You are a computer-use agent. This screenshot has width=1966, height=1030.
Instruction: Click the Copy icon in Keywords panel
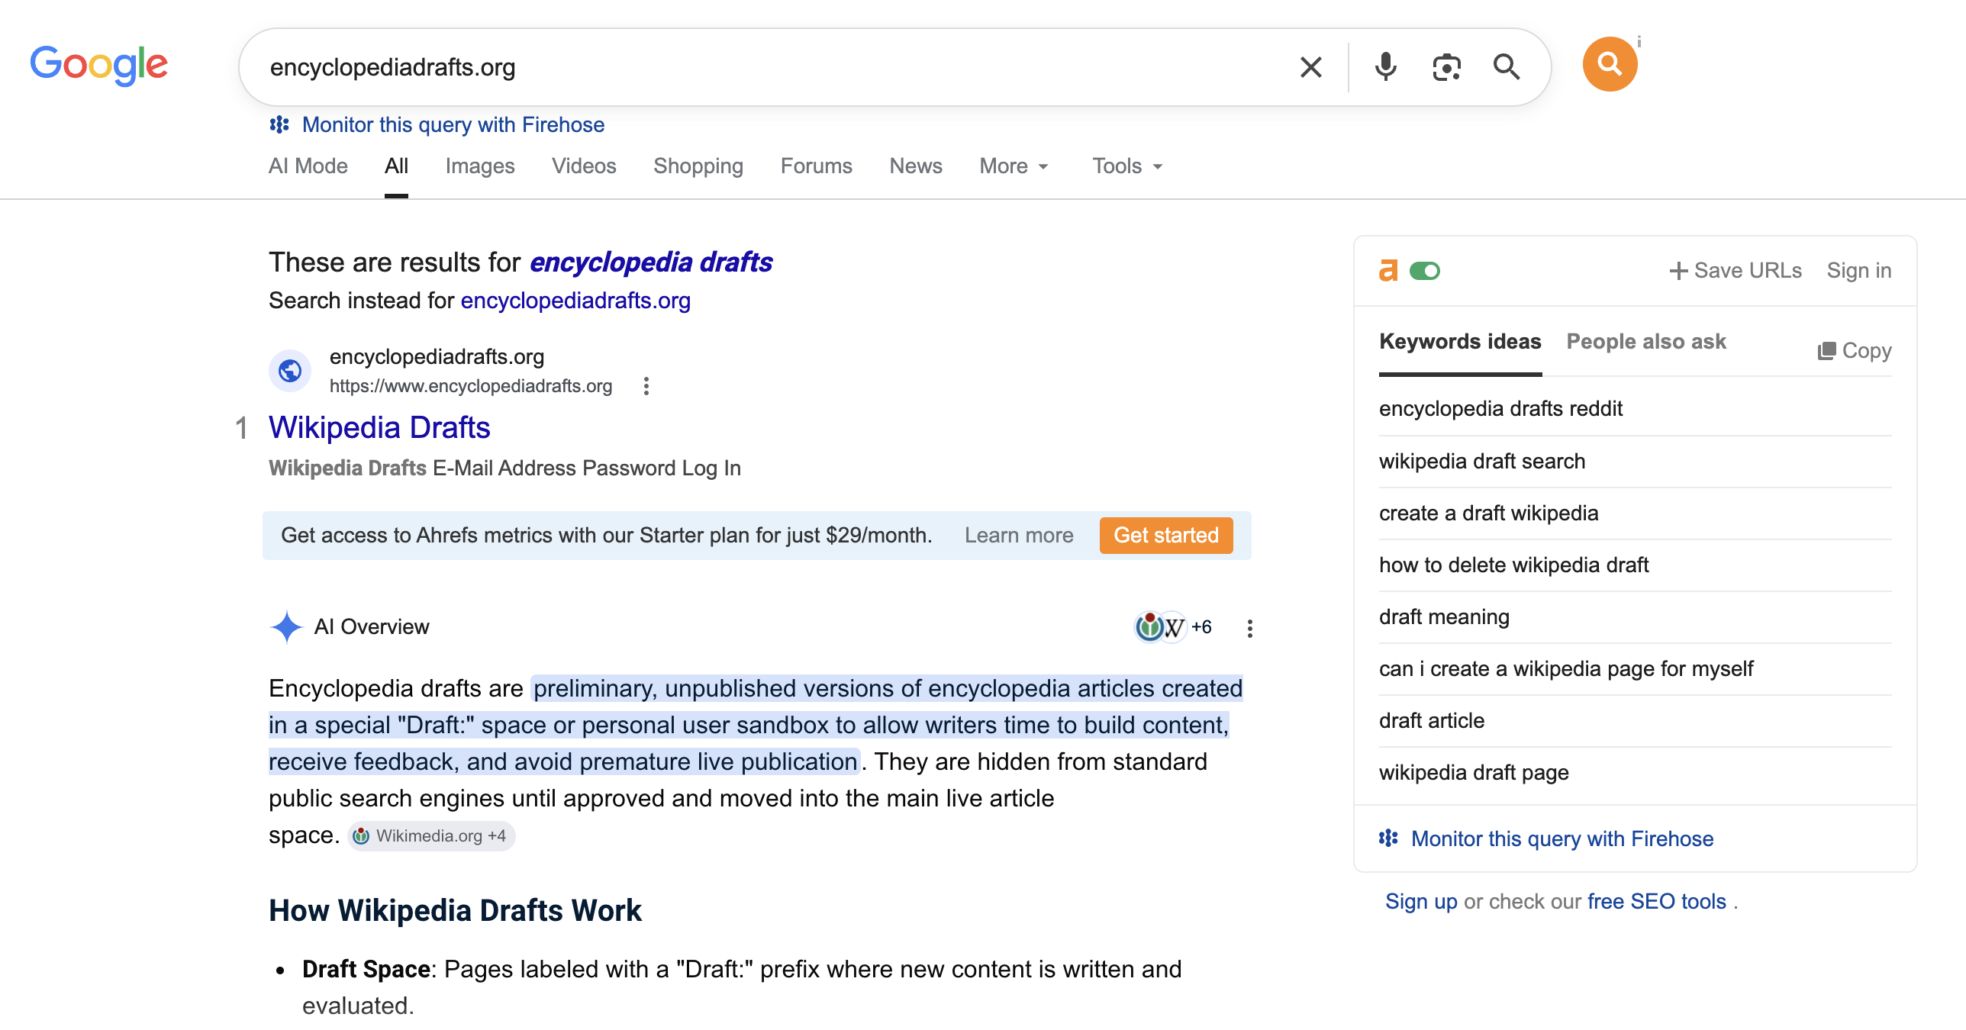(x=1826, y=351)
